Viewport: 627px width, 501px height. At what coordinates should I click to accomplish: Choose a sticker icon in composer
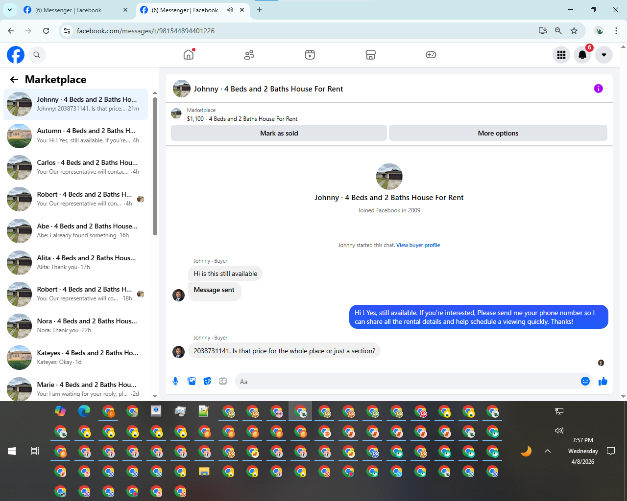[208, 381]
